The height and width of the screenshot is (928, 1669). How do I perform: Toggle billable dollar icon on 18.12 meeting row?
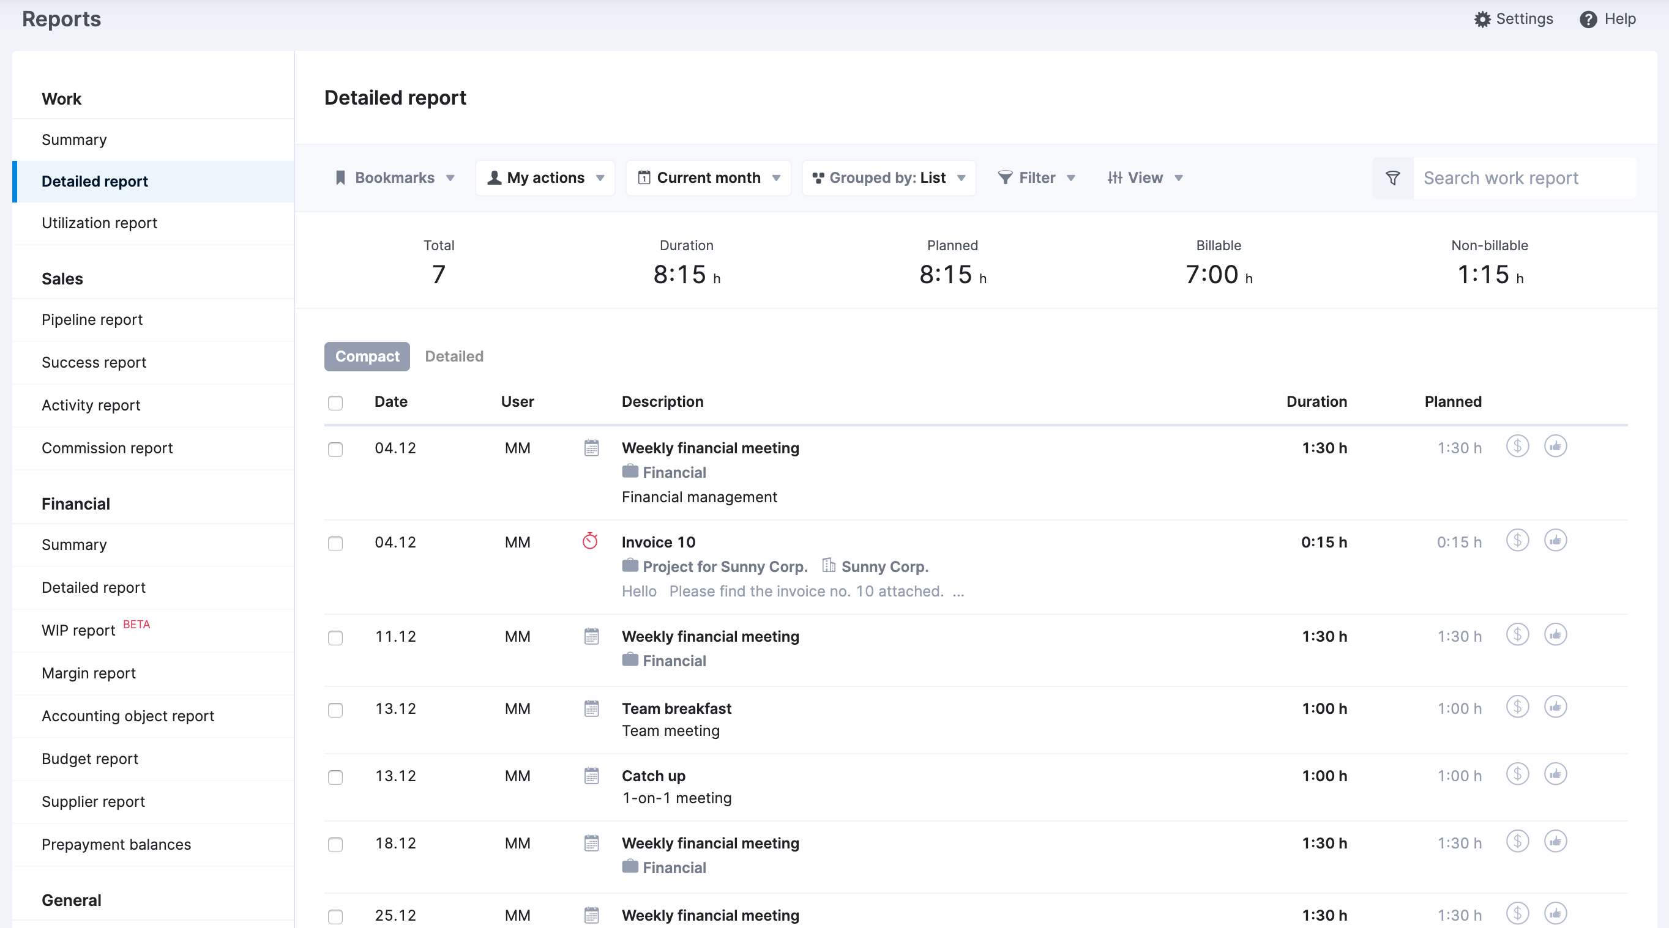[x=1517, y=841]
